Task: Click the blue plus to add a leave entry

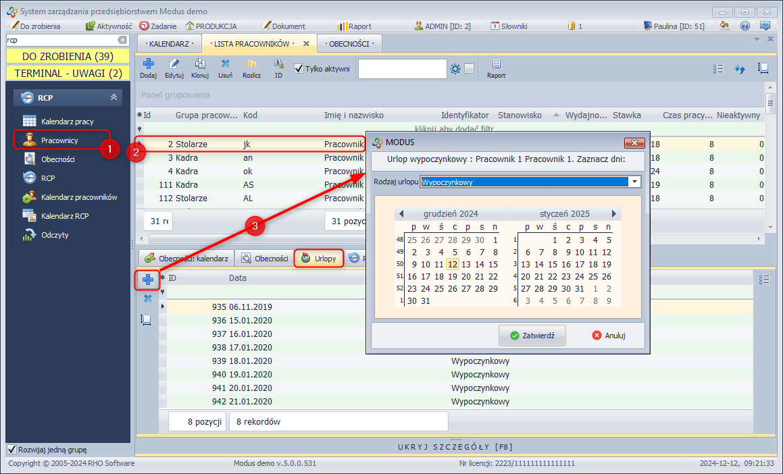Action: pos(147,279)
